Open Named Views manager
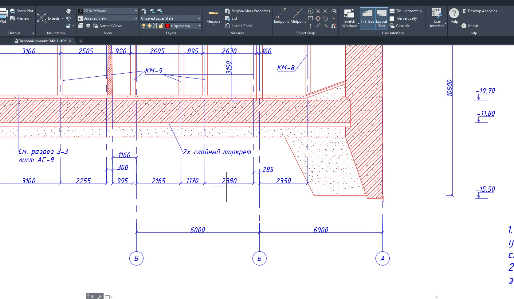Viewport: 514px width, 299px height. 108,26
